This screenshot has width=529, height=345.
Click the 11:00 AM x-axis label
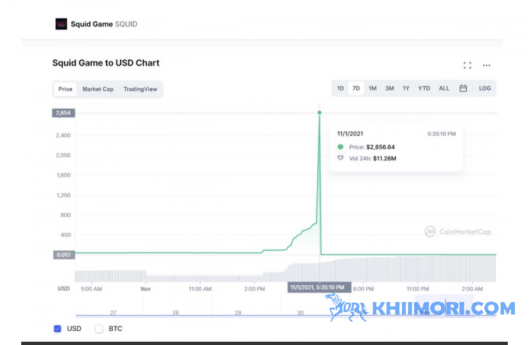click(x=200, y=289)
